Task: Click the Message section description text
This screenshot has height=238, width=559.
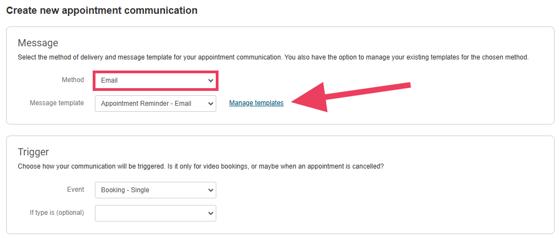Action: [x=273, y=57]
